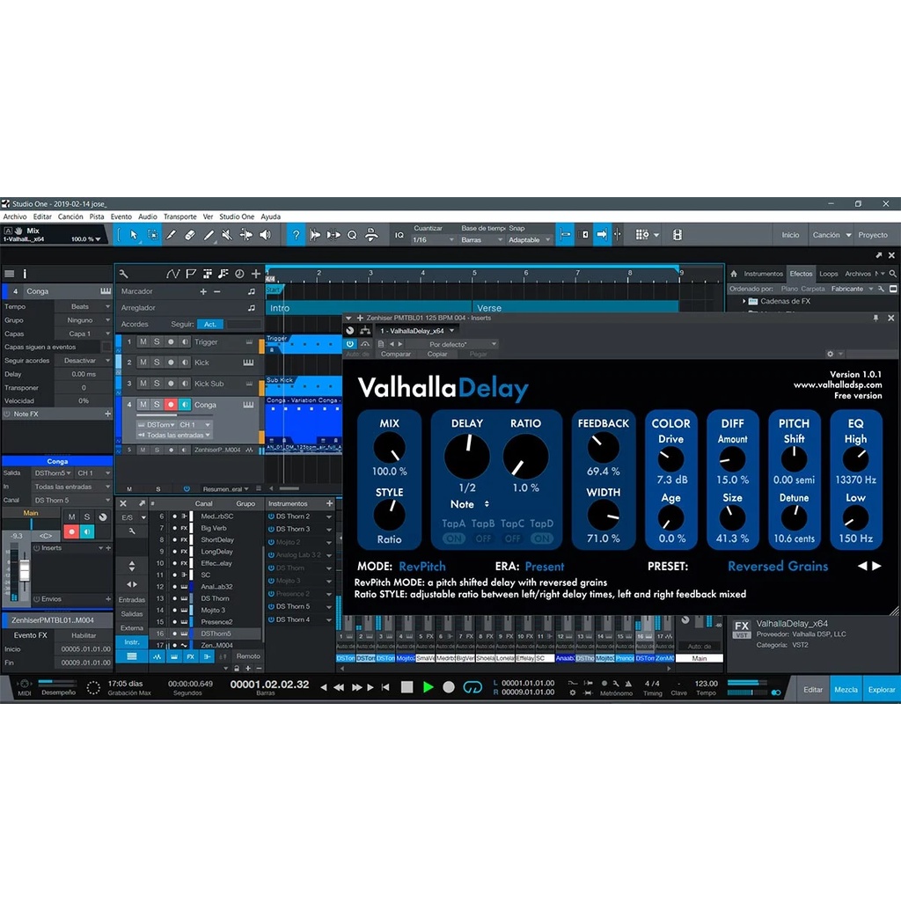
Task: Click the video filmstrip icon in toolbar
Action: pos(678,234)
